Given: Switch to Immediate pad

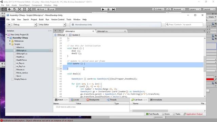Looking at the screenshot, I should [x=156, y=100].
